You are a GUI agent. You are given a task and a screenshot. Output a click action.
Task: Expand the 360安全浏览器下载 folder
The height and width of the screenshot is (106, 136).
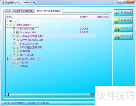11,36
